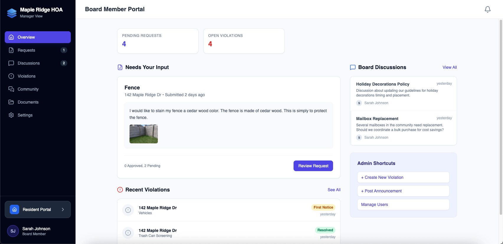This screenshot has height=244, width=503.
Task: Click the SJ avatar circle
Action: [13, 231]
